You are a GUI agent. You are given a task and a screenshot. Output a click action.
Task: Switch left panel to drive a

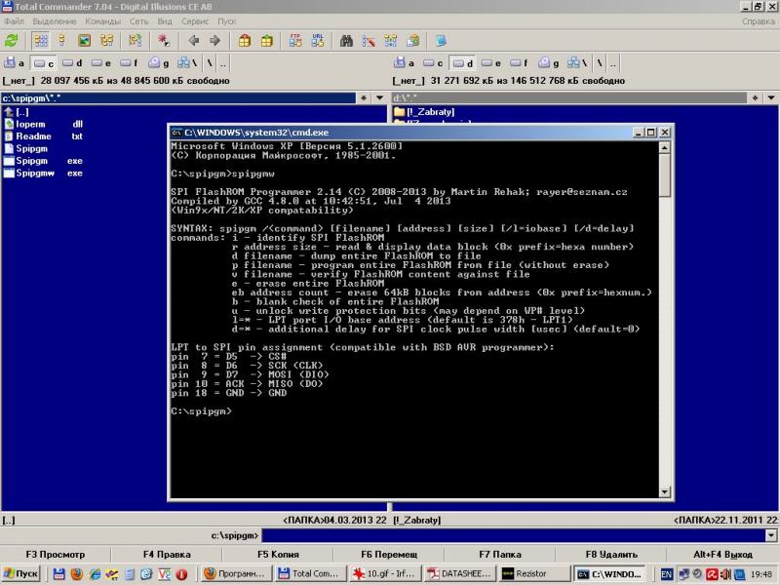point(15,62)
